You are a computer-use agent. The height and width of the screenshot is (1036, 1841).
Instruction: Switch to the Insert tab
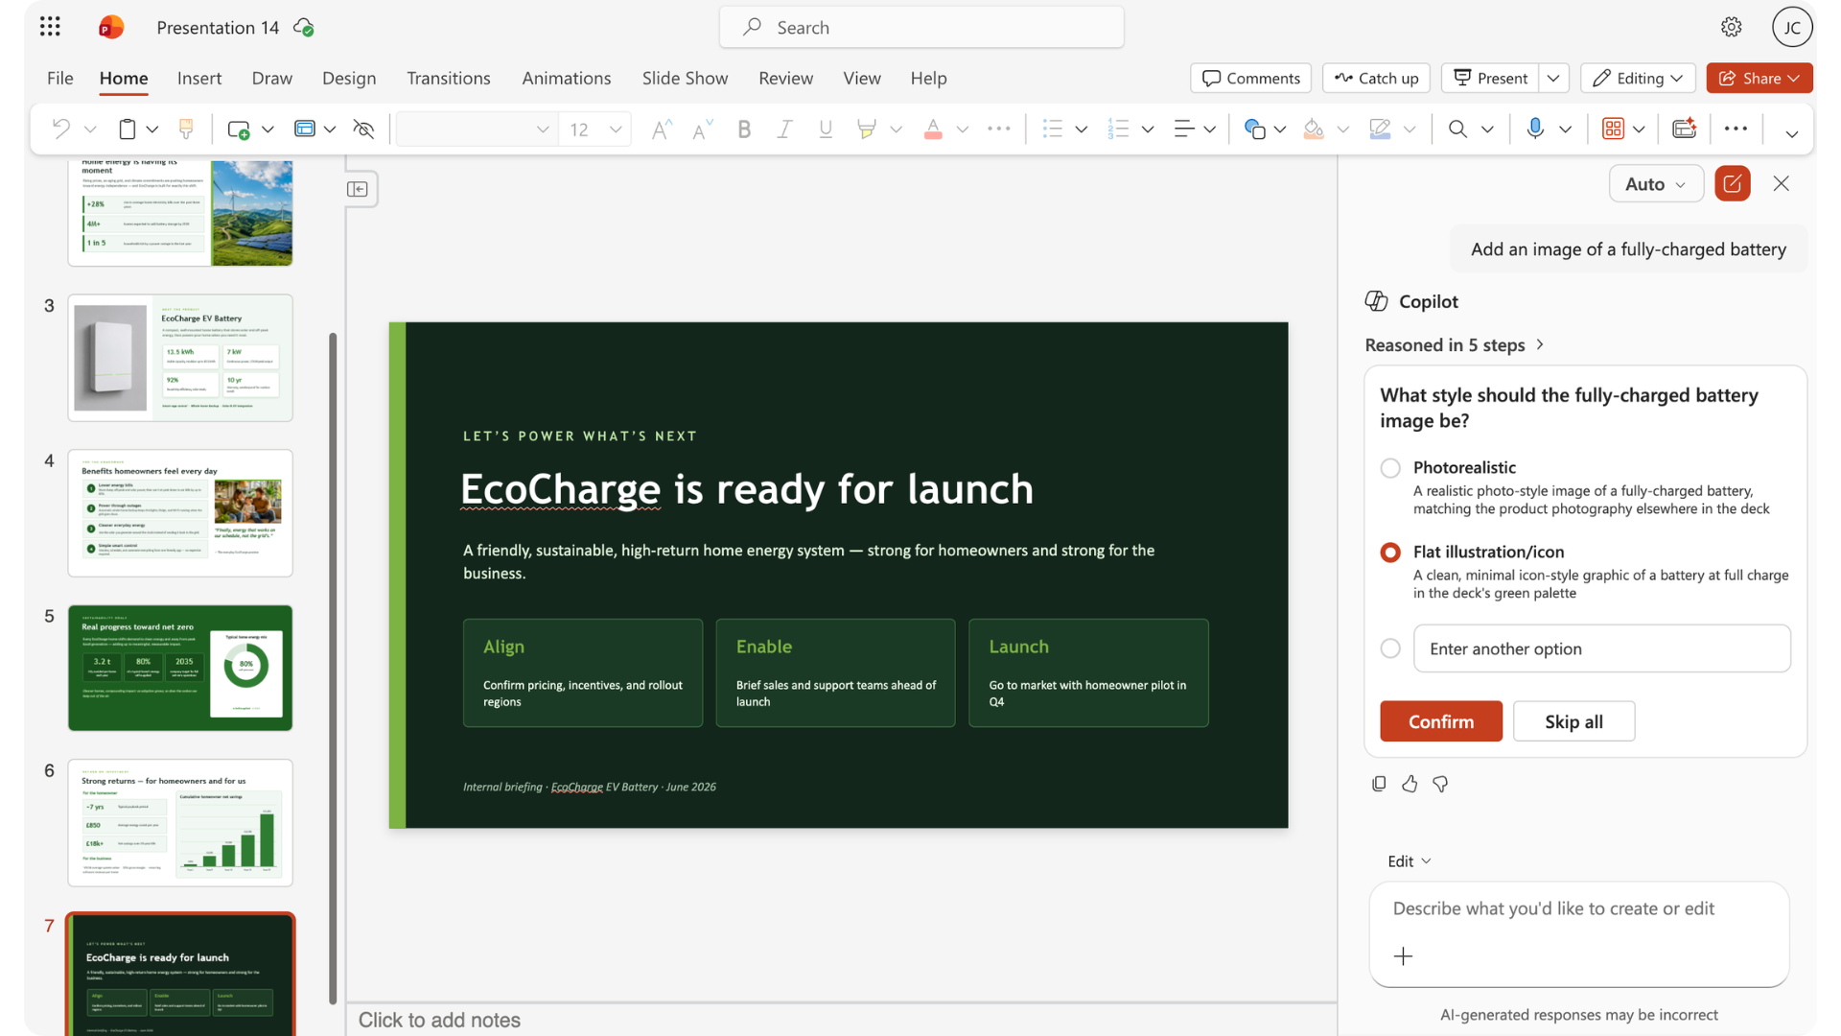(199, 78)
